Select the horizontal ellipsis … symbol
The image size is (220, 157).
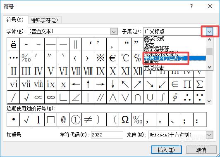(x=14, y=57)
